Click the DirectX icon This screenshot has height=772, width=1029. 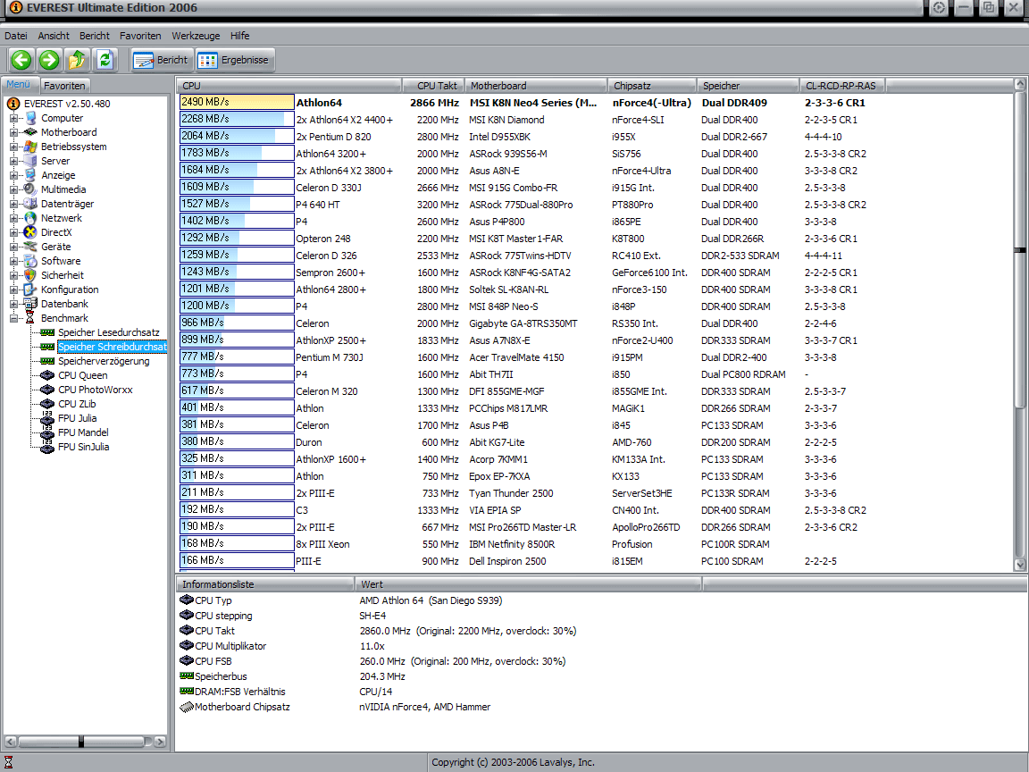[30, 232]
